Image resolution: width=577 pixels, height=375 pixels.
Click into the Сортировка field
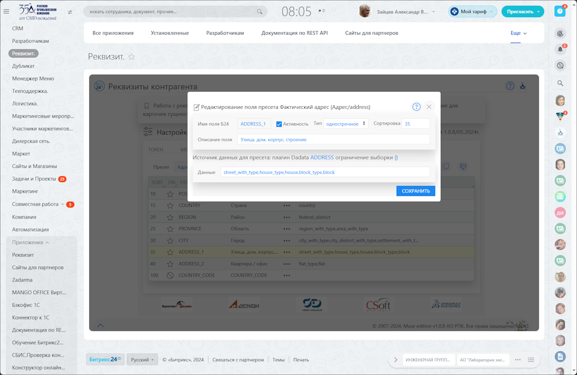(x=415, y=124)
